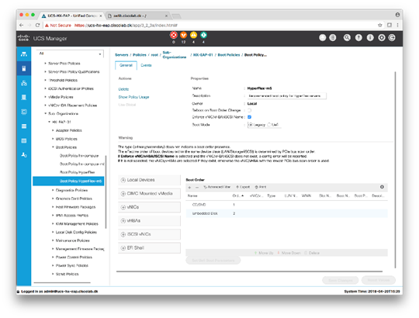Image resolution: width=419 pixels, height=318 pixels.
Task: Expand the vHBAs section
Action: click(x=149, y=221)
